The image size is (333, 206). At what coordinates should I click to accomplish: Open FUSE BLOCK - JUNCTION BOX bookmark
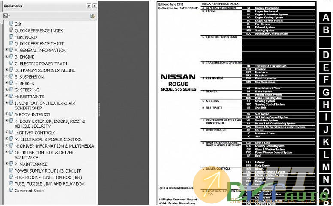48,178
